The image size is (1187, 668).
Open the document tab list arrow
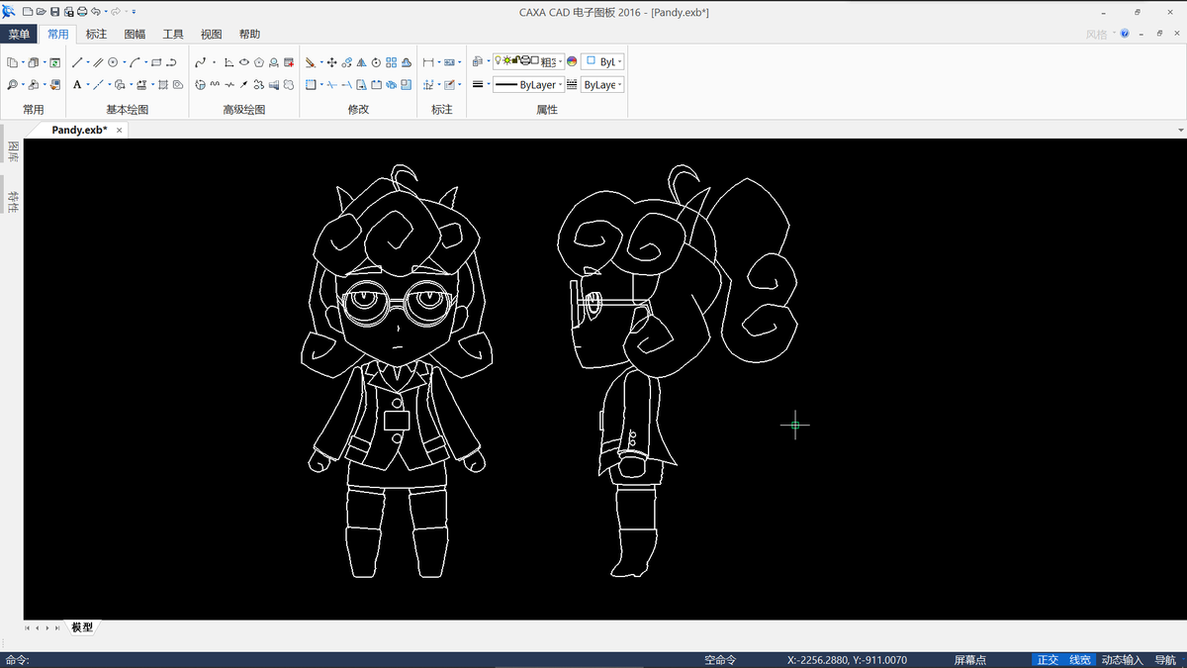[x=1181, y=130]
